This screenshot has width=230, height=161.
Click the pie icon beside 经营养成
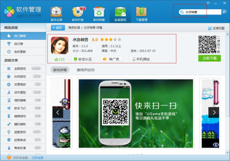coord(9,140)
